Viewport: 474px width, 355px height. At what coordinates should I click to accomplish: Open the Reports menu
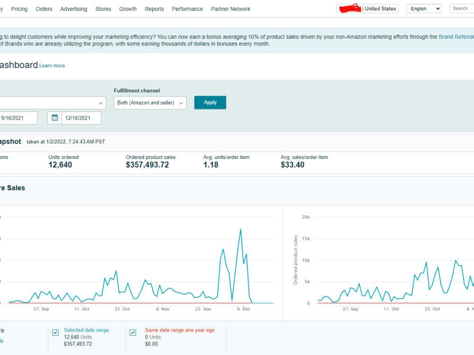pos(154,9)
